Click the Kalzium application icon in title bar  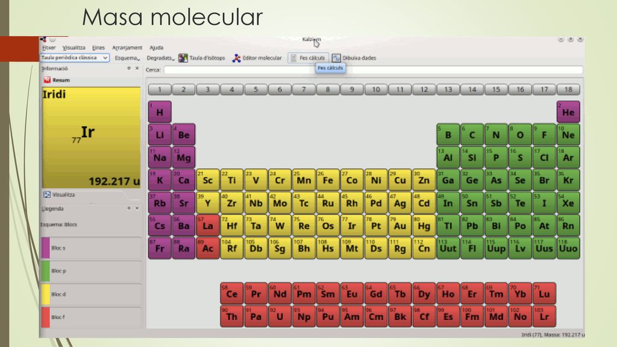43,39
